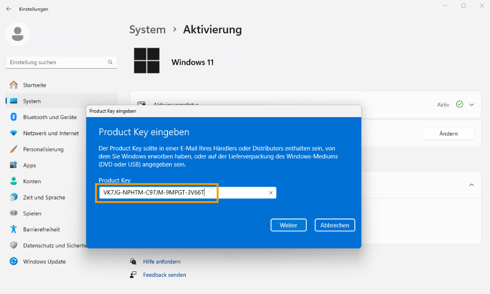Expand the Aktivierungsstatus chevron next to Aktiv
Image resolution: width=490 pixels, height=294 pixels.
(x=471, y=105)
